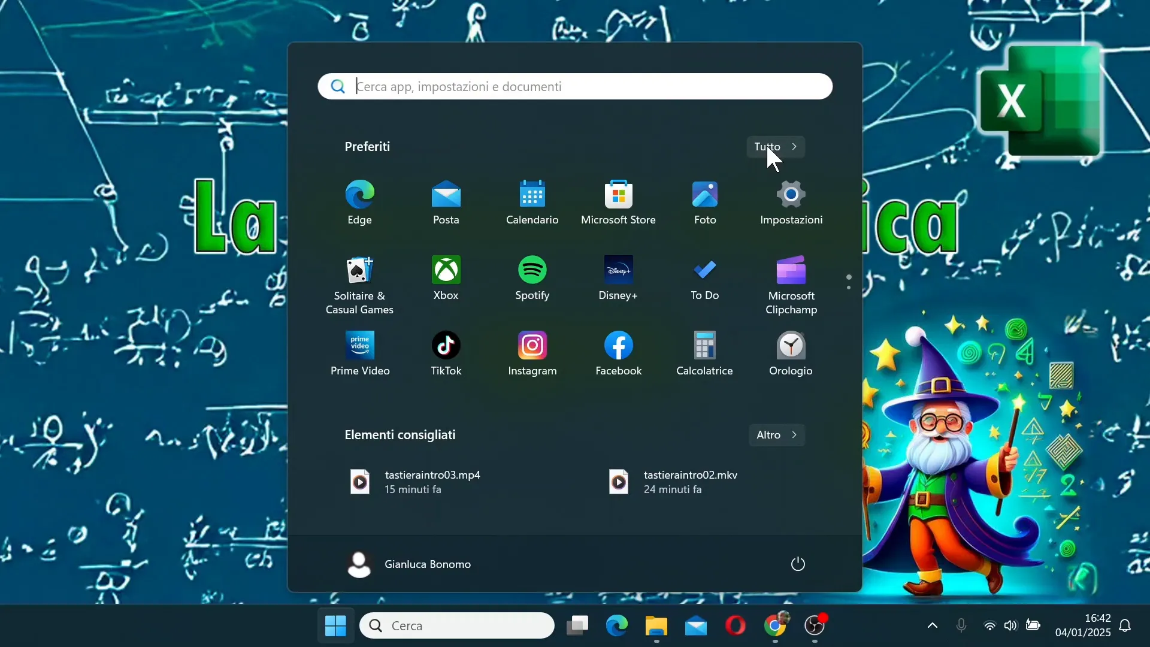The image size is (1150, 647).
Task: Launch the Posta mail app
Action: coord(446,202)
